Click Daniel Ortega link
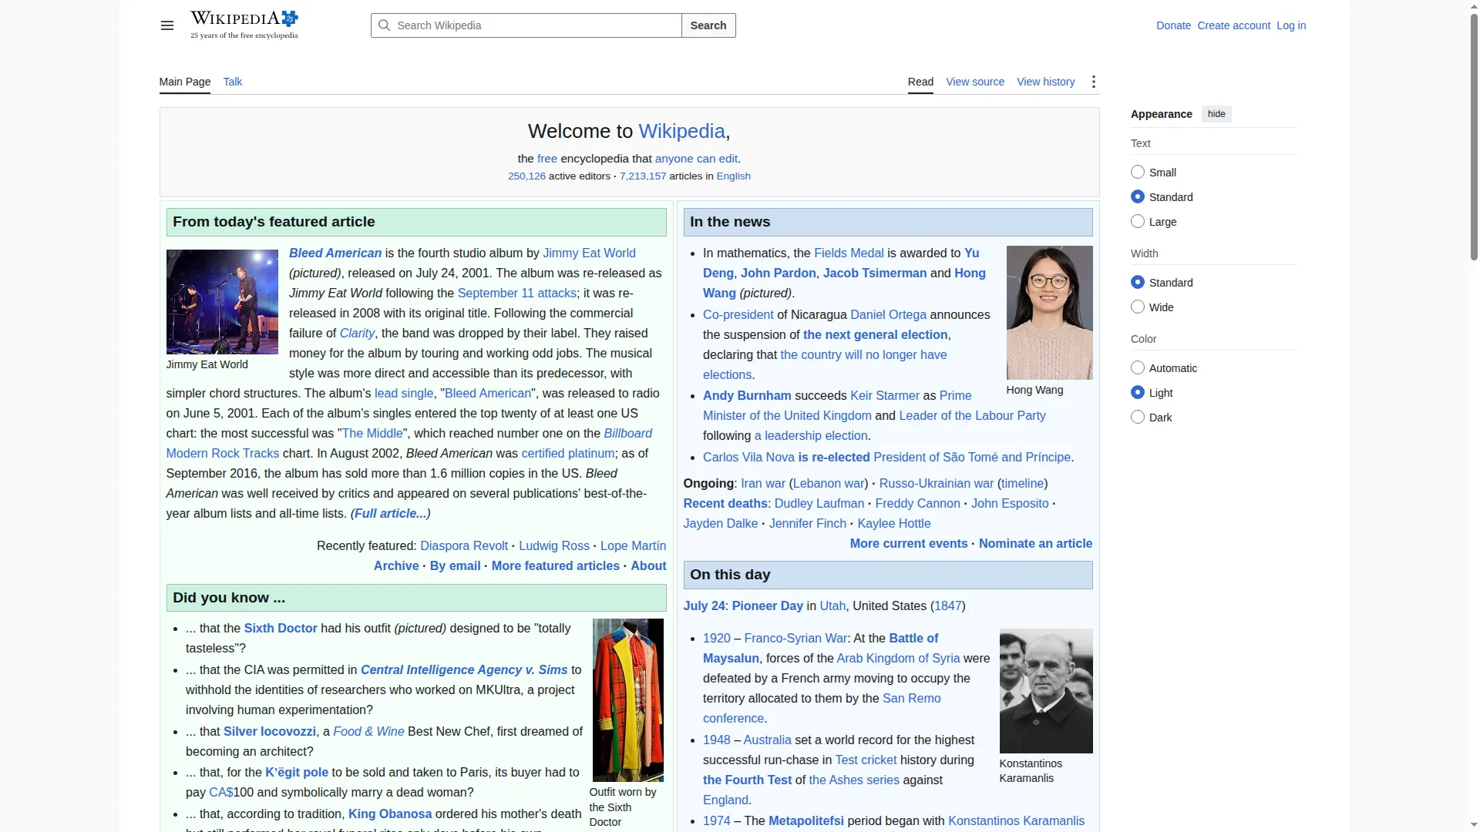This screenshot has height=832, width=1480. tap(888, 314)
